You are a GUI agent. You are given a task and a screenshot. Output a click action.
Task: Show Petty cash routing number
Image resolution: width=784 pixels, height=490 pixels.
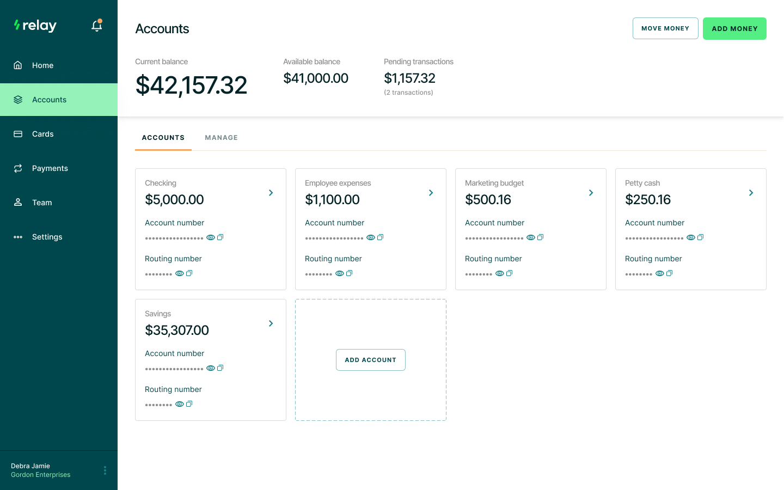660,273
